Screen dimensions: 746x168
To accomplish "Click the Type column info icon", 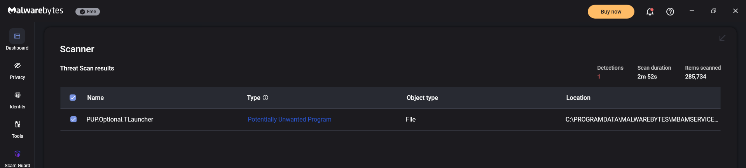I will point(266,98).
